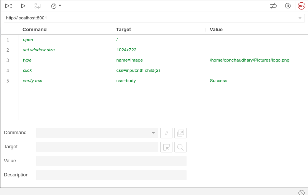
Task: Click the logo.png path value cell
Action: [x=249, y=60]
